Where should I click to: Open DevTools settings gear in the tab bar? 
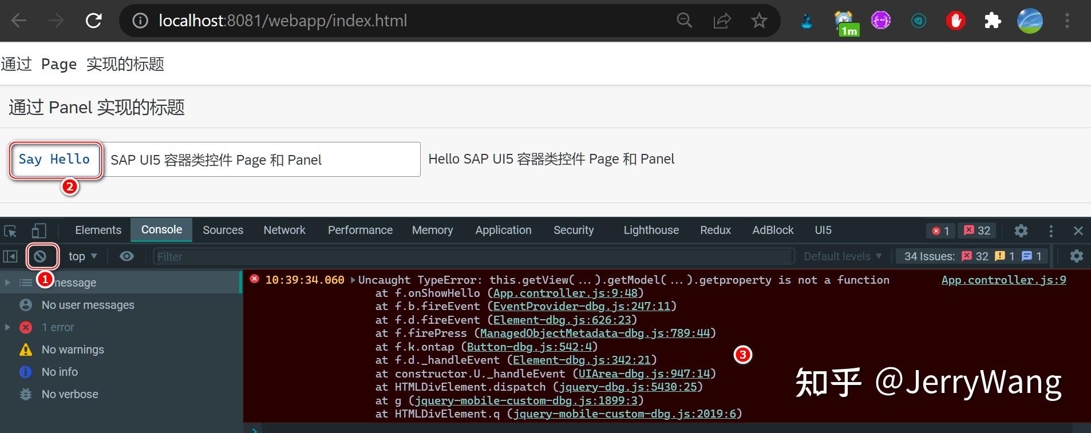1021,231
